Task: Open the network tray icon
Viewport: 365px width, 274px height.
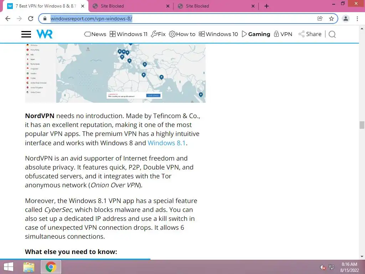Action: pyautogui.click(x=331, y=267)
